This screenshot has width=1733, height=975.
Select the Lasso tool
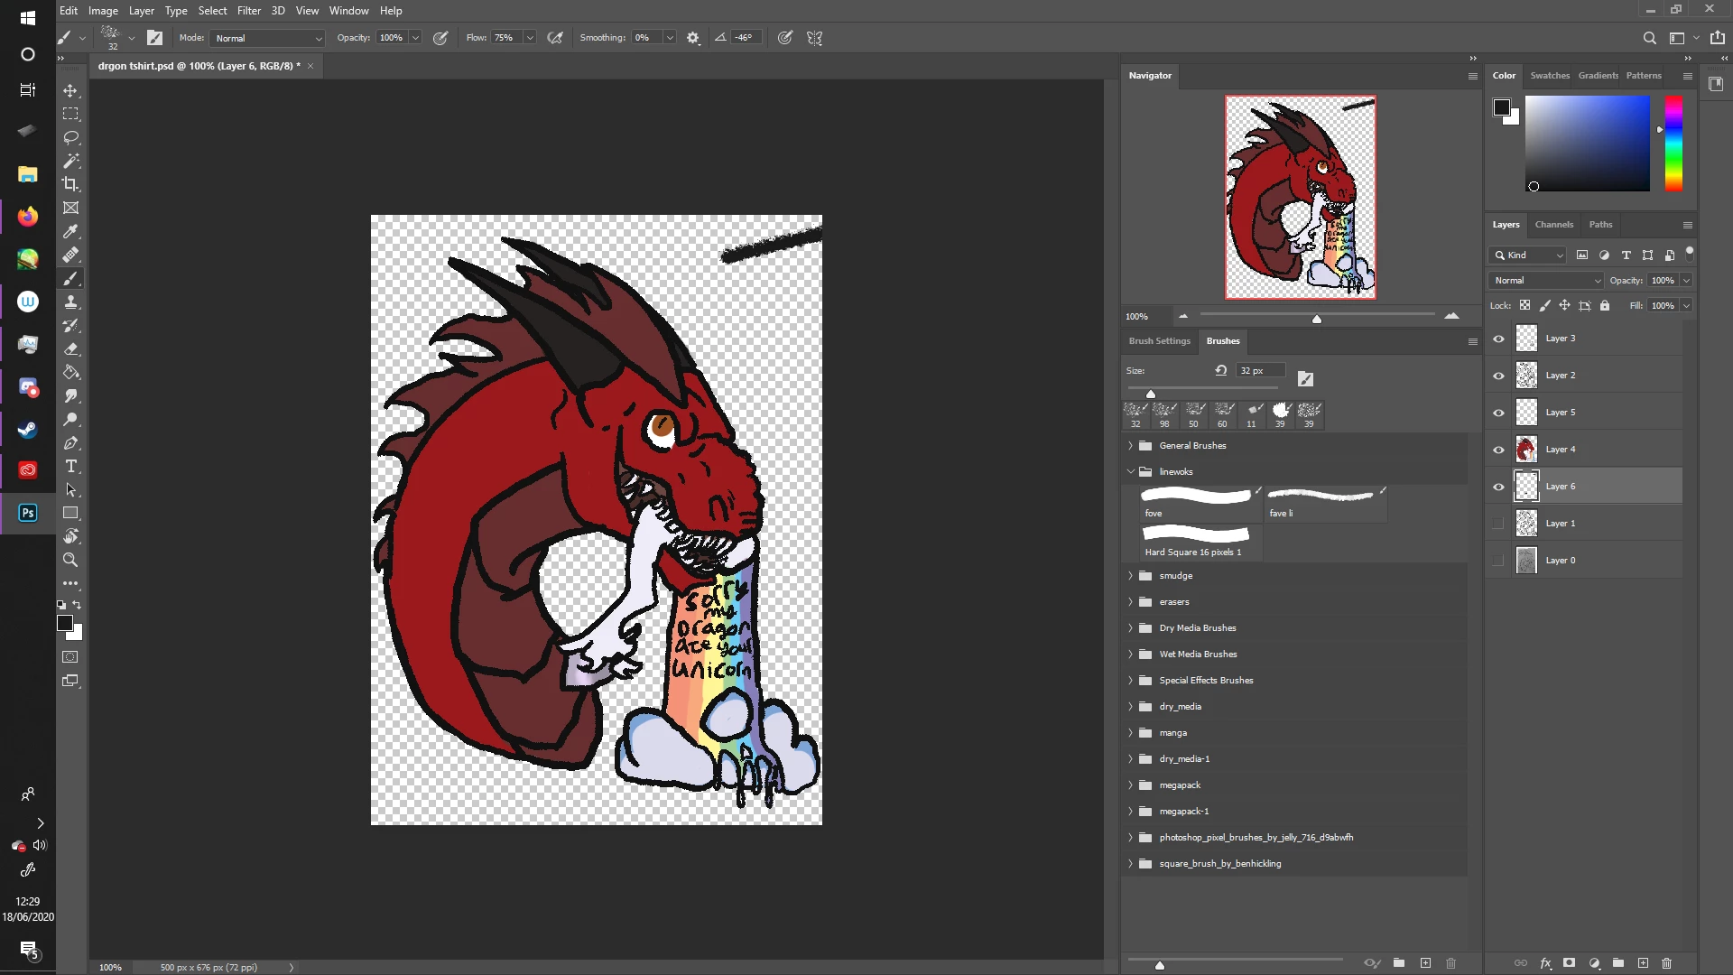[70, 137]
